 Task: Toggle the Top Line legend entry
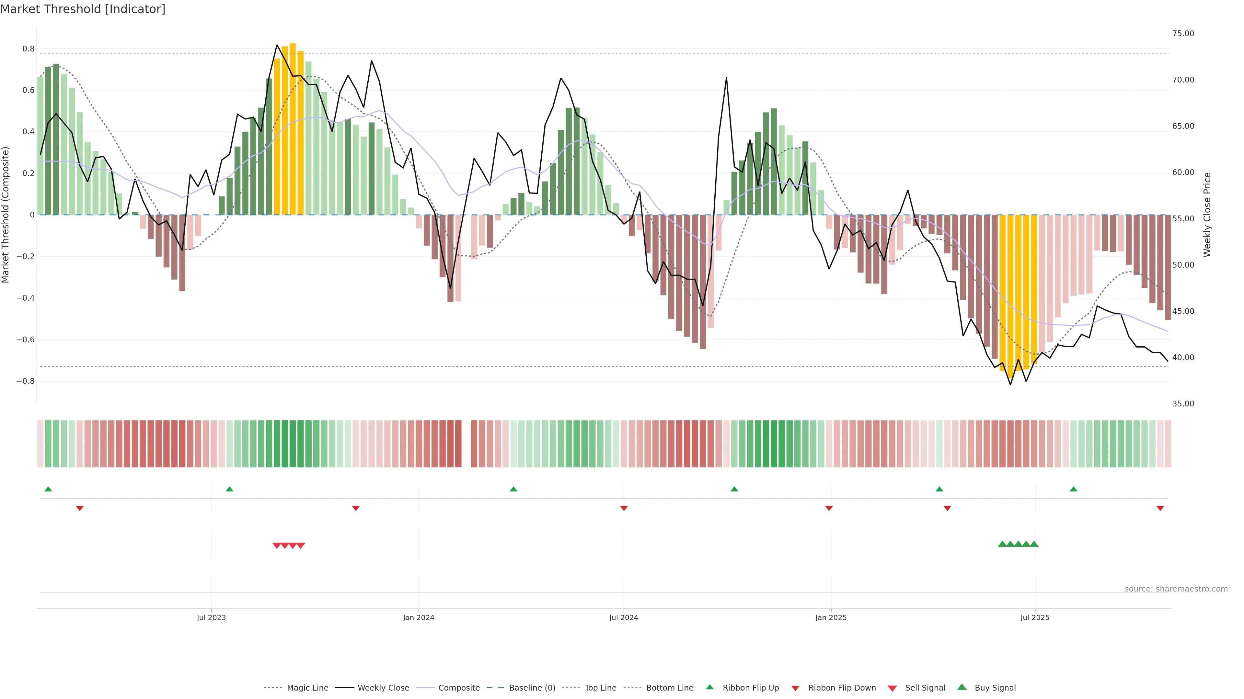tap(600, 688)
